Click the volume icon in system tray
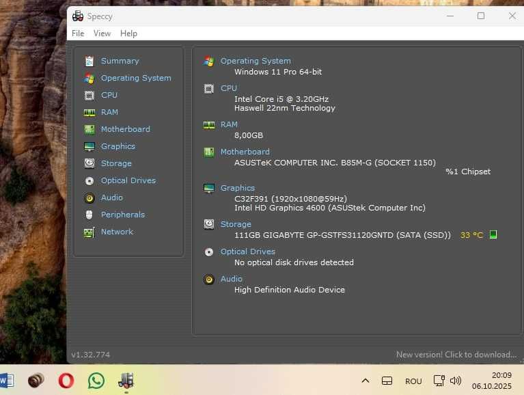The height and width of the screenshot is (395, 524). (x=456, y=381)
